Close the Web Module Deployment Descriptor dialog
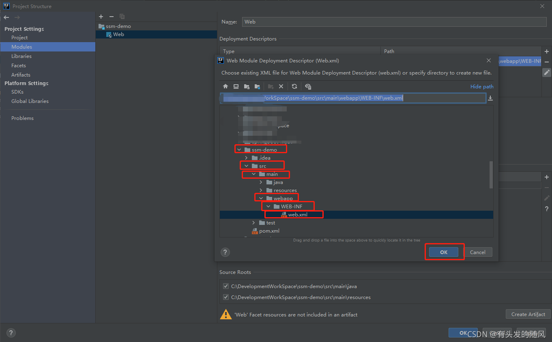Screen dimensions: 552x342 point(489,60)
